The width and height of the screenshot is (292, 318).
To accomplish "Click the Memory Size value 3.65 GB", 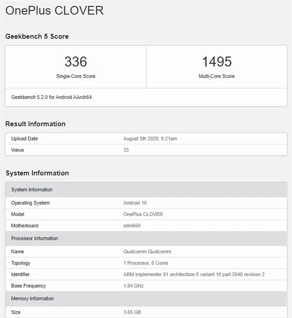I will coord(132,312).
